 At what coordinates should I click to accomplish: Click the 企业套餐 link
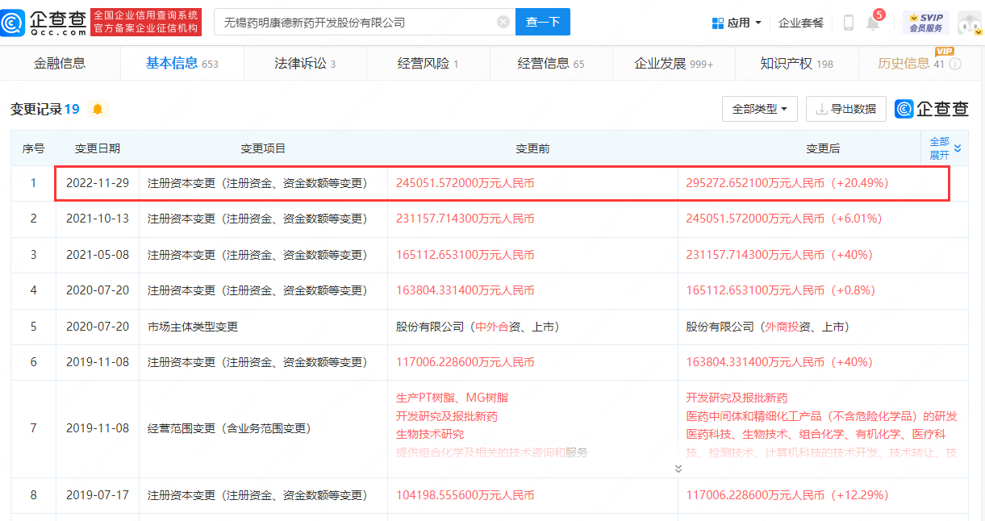pyautogui.click(x=801, y=23)
